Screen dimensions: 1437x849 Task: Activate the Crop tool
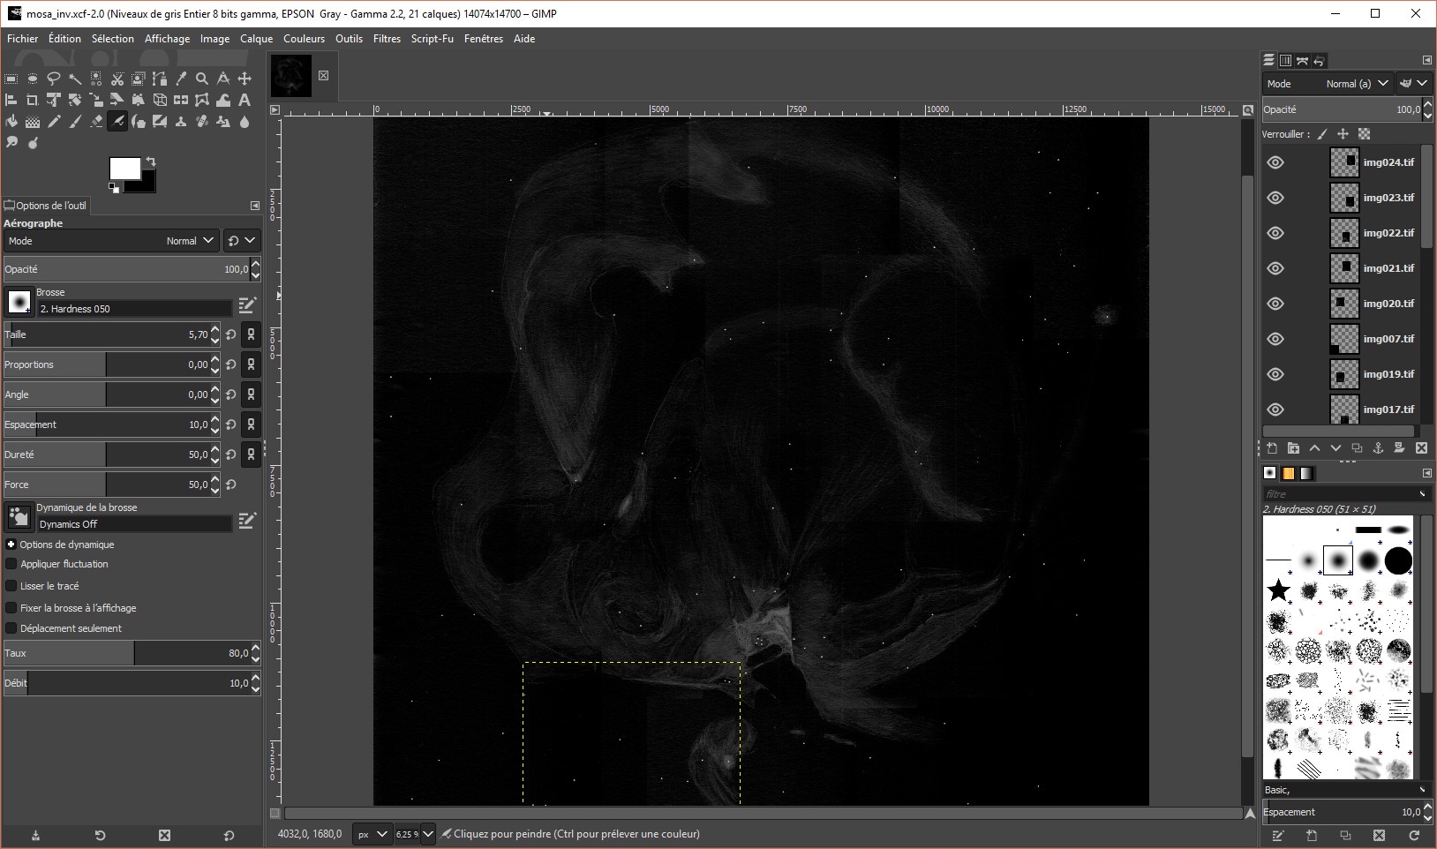(x=33, y=100)
